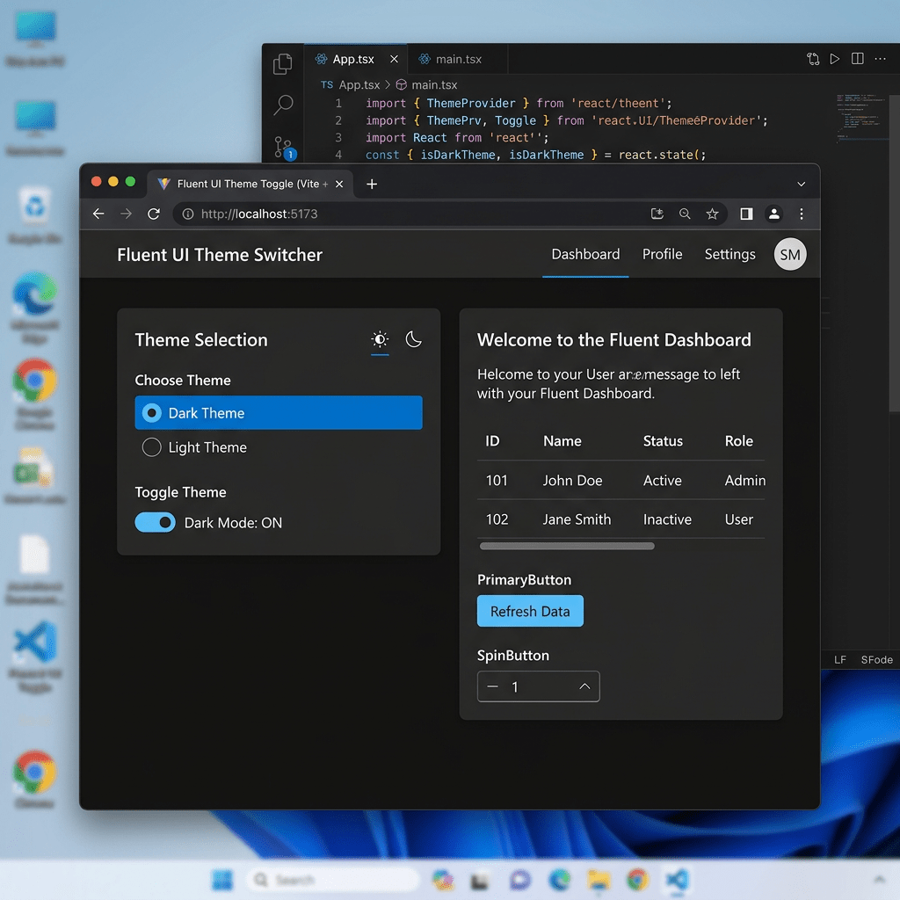Open VS Code Explorer files icon
900x900 pixels.
(x=282, y=63)
